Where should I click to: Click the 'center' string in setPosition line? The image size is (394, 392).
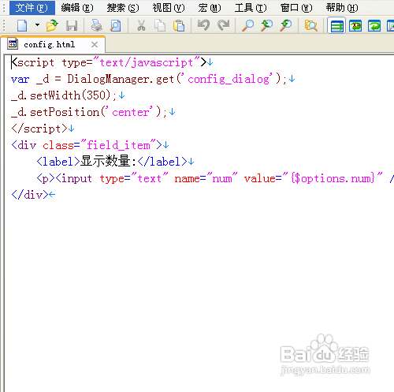point(130,112)
